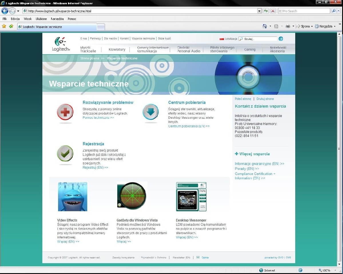Open the Widok menu
Viewport: 343px width, 274px height.
28,19
